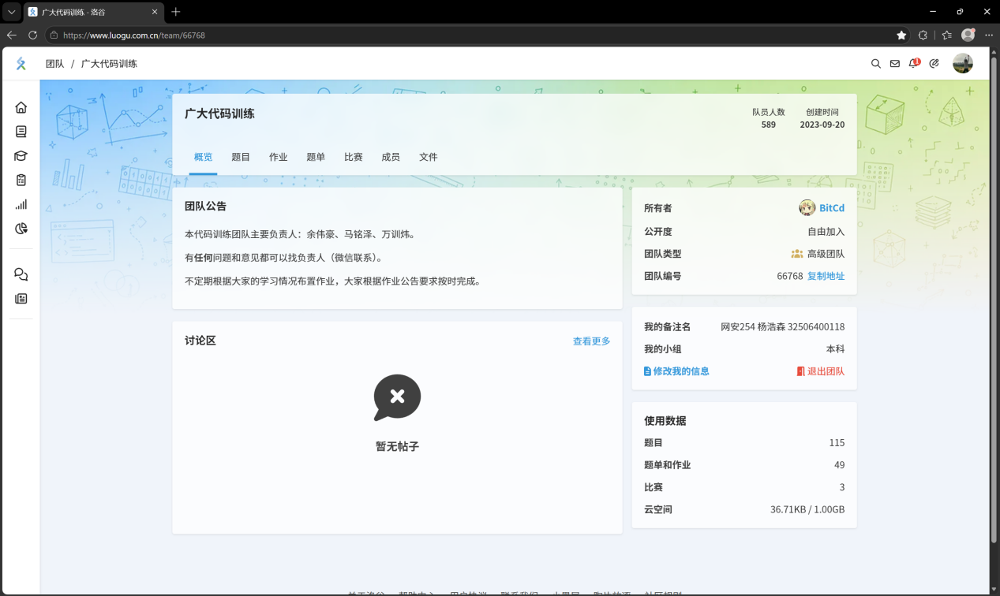Open the browser more-options menu
The height and width of the screenshot is (596, 1000).
pos(988,35)
